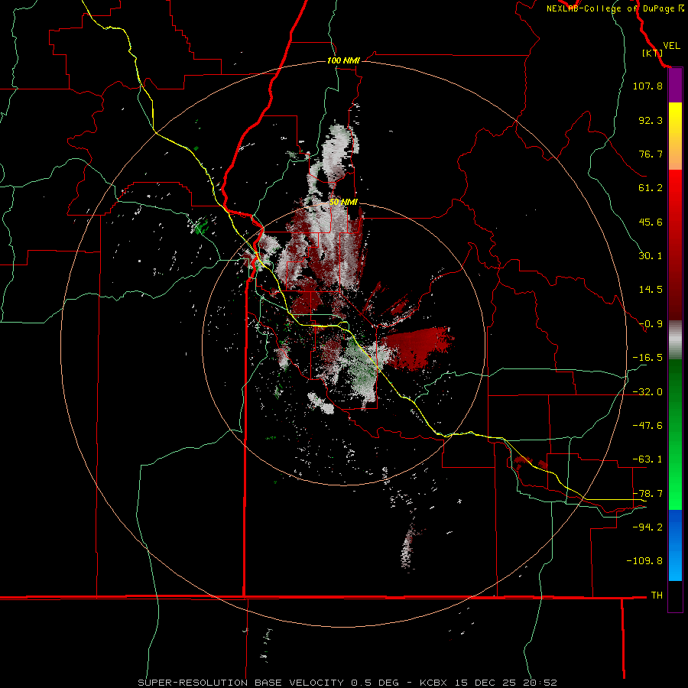Click the 107.8 legend value

tap(647, 86)
